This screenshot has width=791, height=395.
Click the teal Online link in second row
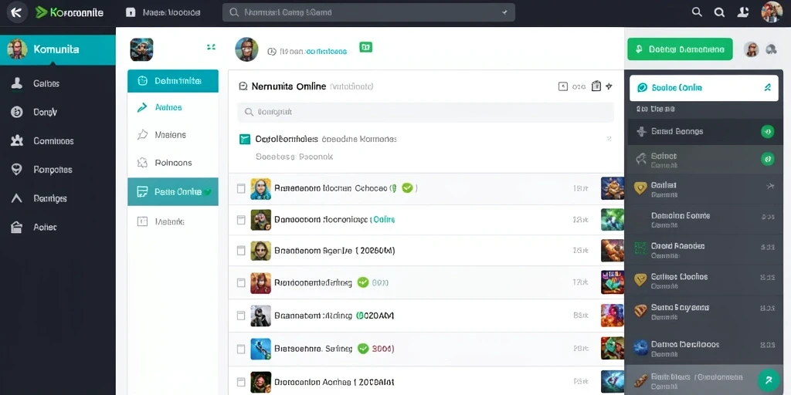(385, 220)
